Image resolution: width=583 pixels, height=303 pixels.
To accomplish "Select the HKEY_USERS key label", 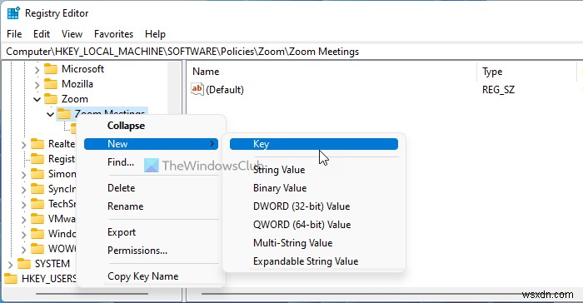I will pyautogui.click(x=48, y=279).
